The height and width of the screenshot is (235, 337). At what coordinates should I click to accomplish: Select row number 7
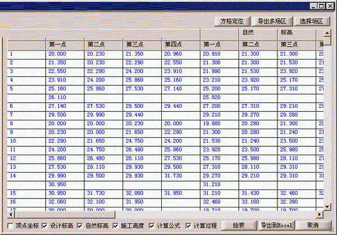point(26,115)
